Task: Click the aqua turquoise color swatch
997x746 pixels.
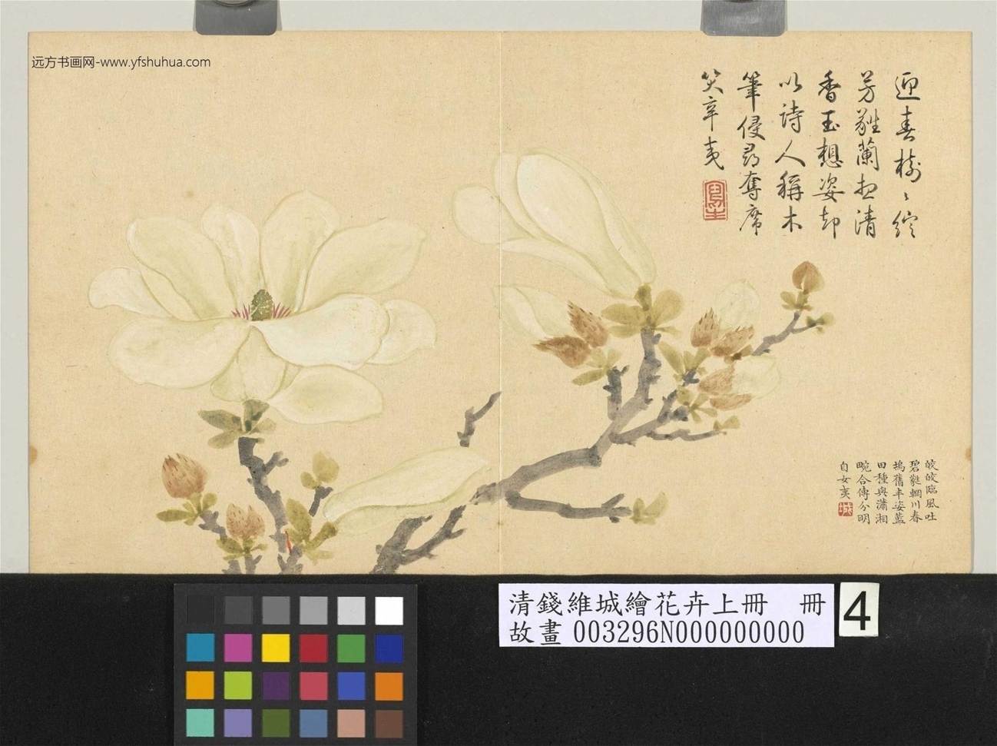Action: 200,723
